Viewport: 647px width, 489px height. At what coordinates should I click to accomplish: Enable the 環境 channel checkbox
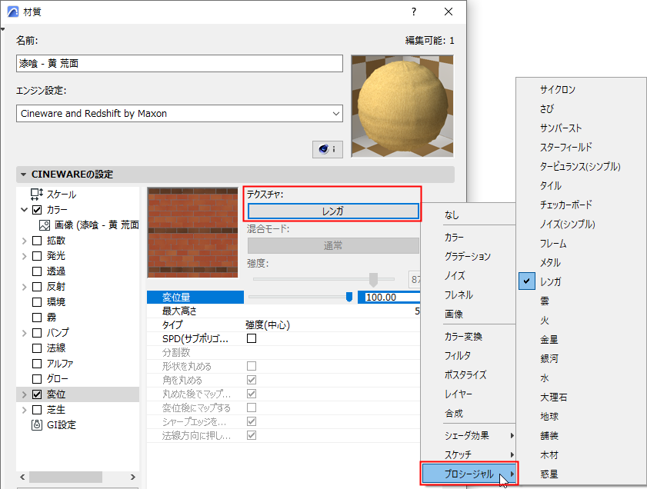tap(37, 302)
